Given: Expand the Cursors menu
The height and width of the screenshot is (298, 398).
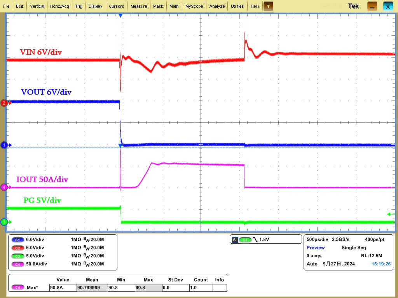Looking at the screenshot, I should pyautogui.click(x=116, y=6).
